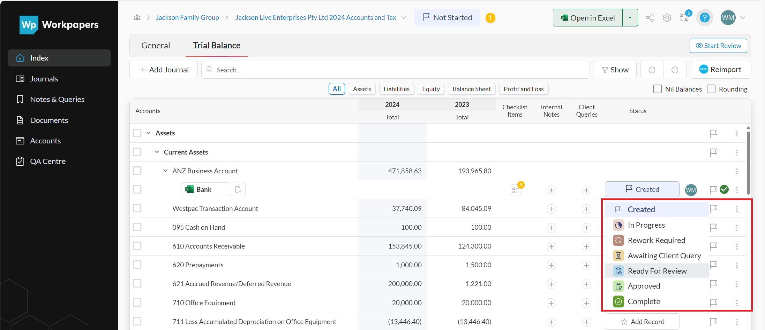765x330 pixels.
Task: Click the Reimport button
Action: (x=721, y=70)
